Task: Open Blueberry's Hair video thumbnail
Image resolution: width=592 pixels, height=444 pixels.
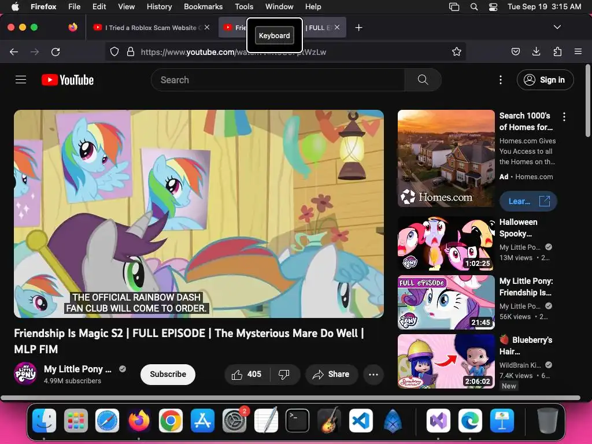Action: pos(446,361)
